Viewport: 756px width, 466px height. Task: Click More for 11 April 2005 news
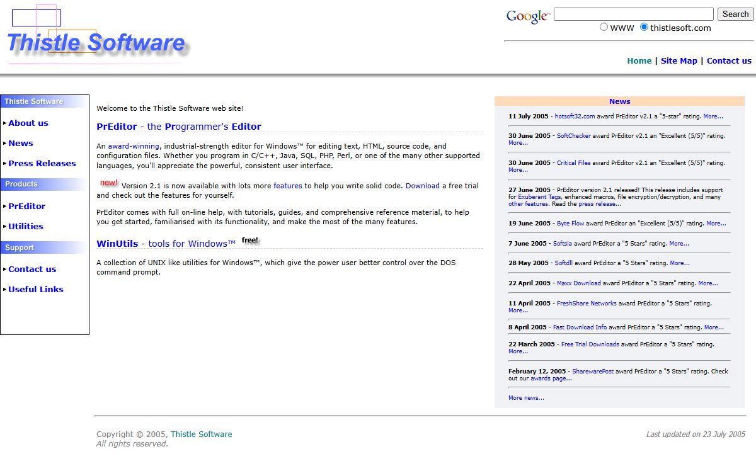[518, 310]
